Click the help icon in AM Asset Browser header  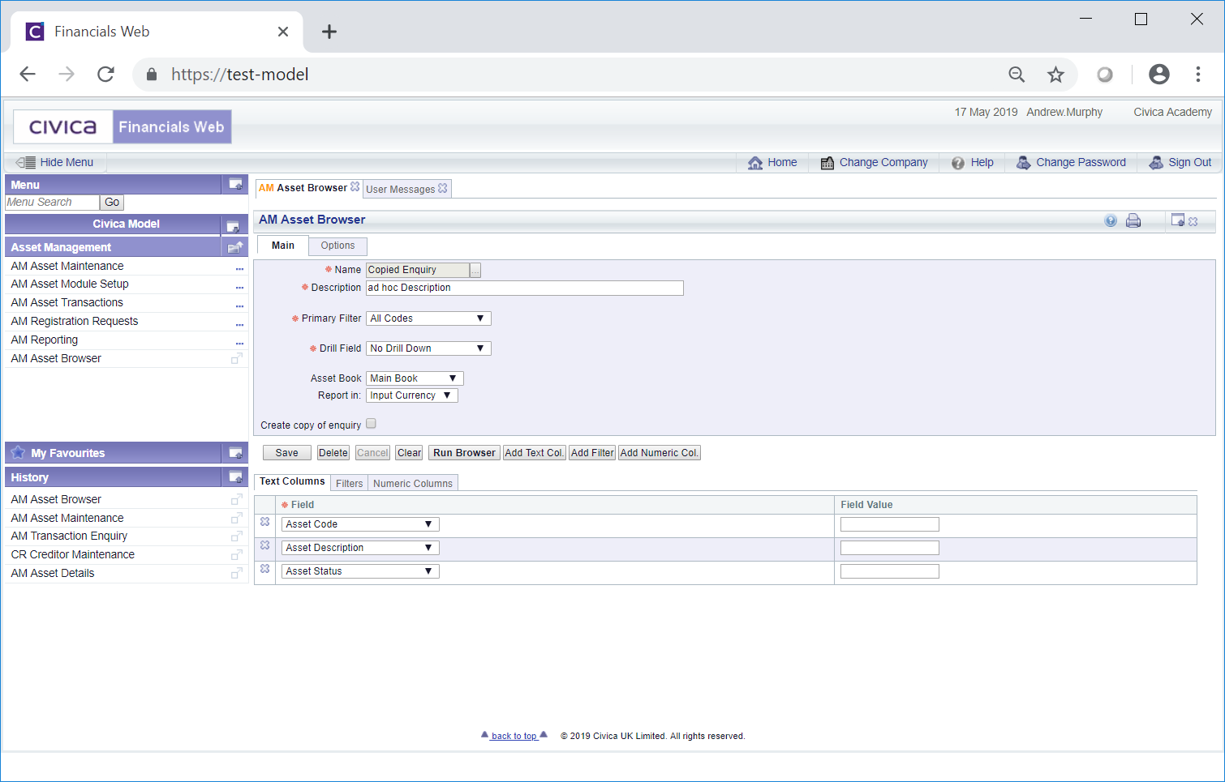click(1111, 220)
